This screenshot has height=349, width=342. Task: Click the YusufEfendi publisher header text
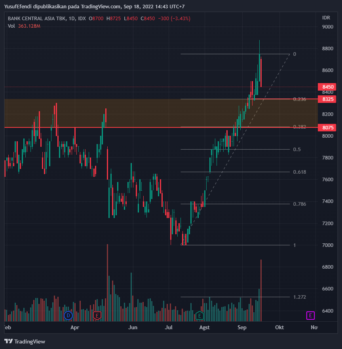(94, 7)
